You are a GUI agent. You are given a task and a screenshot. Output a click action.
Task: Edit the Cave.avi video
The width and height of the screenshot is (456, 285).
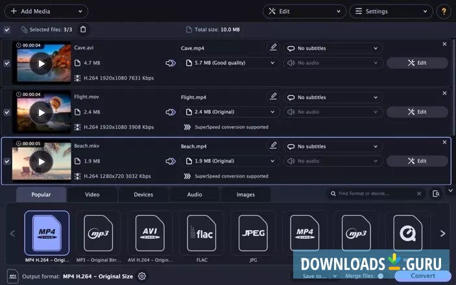click(417, 63)
